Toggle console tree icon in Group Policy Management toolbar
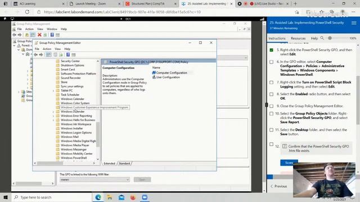Screen dimensions: 360x202 (x=33, y=35)
